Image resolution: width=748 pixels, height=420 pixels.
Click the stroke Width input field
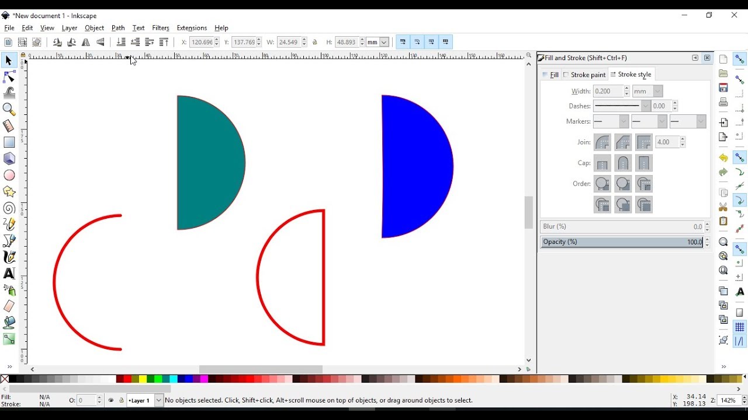coord(608,92)
